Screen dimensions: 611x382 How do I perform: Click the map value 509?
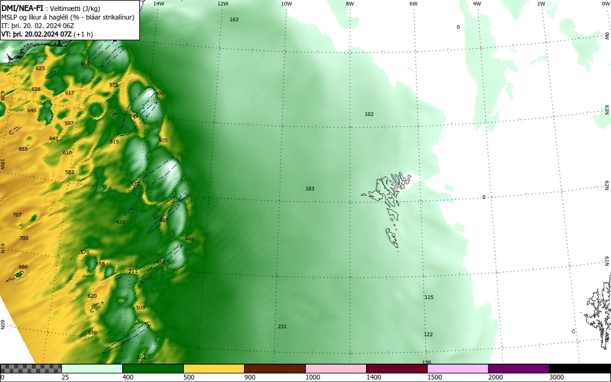coord(141,308)
